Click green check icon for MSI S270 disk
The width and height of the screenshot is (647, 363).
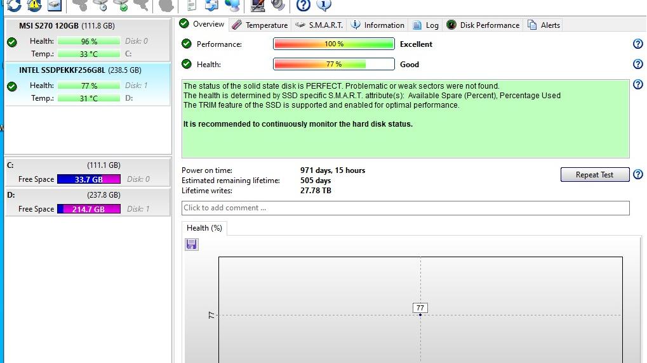pyautogui.click(x=12, y=42)
